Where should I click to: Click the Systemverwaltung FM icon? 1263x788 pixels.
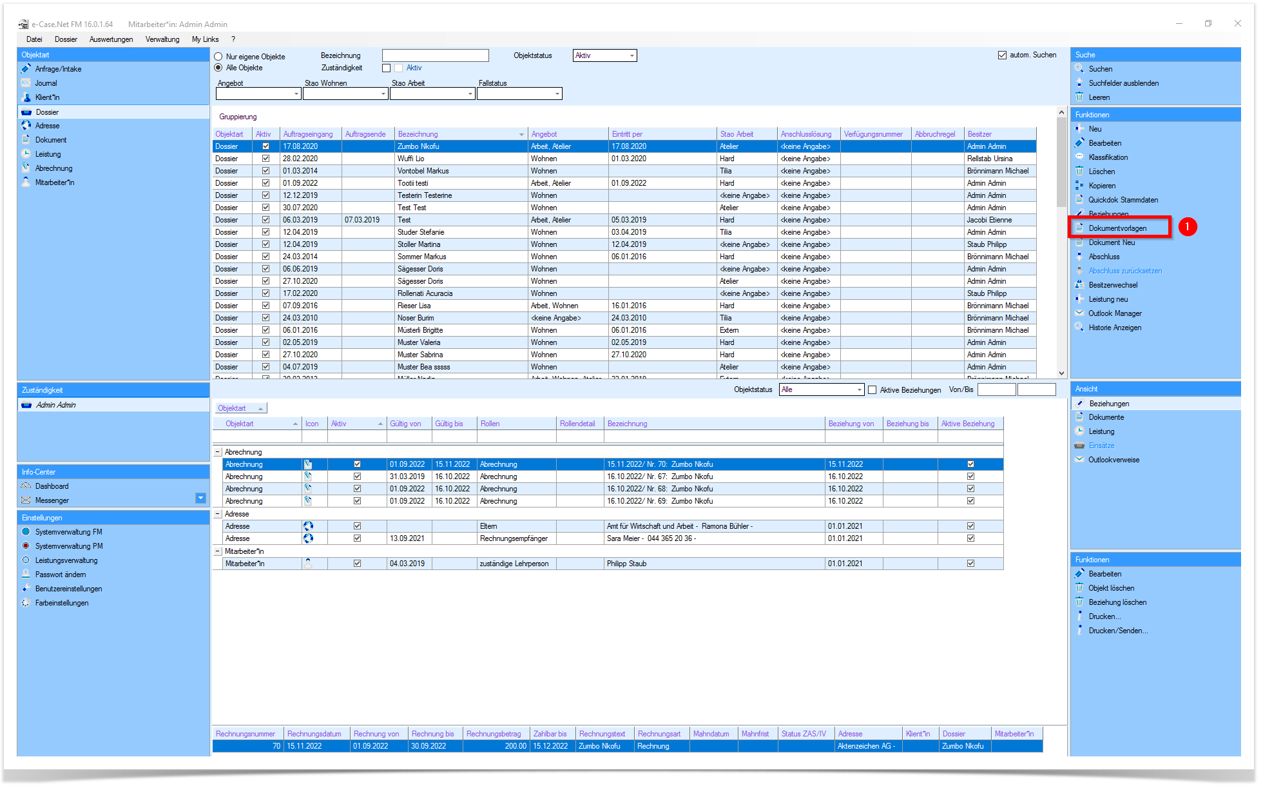(26, 531)
